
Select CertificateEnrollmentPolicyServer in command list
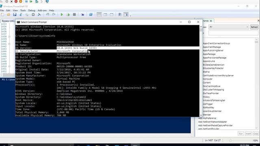[218, 75]
